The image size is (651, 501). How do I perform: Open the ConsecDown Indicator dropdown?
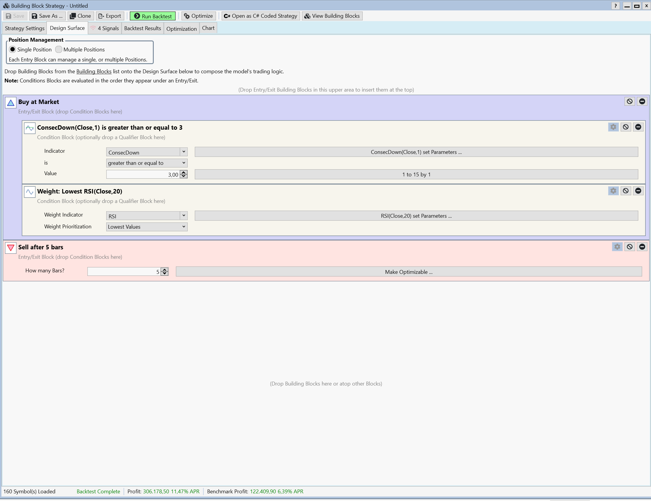click(x=184, y=152)
